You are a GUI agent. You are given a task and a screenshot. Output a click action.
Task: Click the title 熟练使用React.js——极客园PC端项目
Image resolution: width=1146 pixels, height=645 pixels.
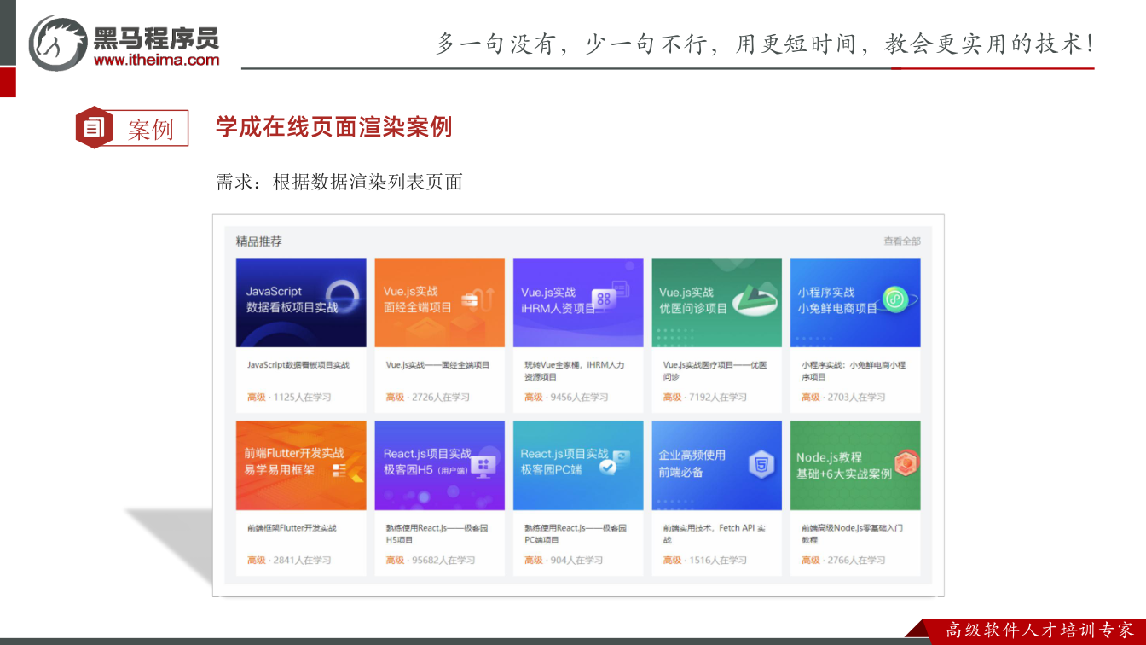pyautogui.click(x=576, y=534)
